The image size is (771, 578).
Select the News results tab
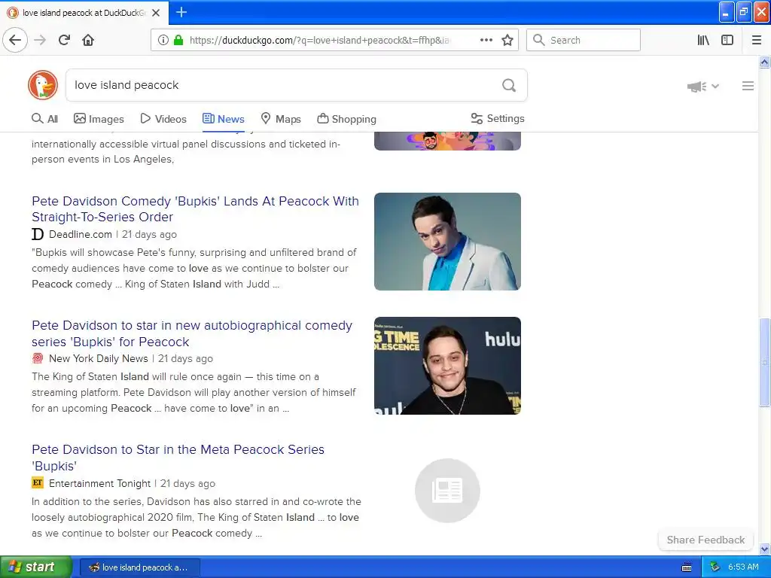coord(223,118)
